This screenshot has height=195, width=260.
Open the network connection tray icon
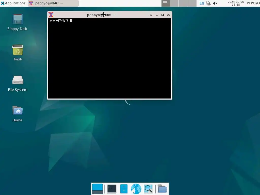tap(208, 3)
